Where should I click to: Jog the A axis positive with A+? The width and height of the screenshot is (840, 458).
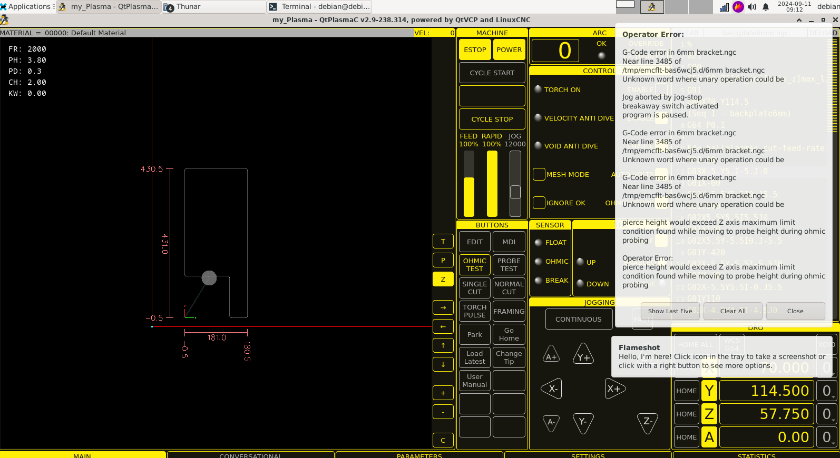(551, 354)
